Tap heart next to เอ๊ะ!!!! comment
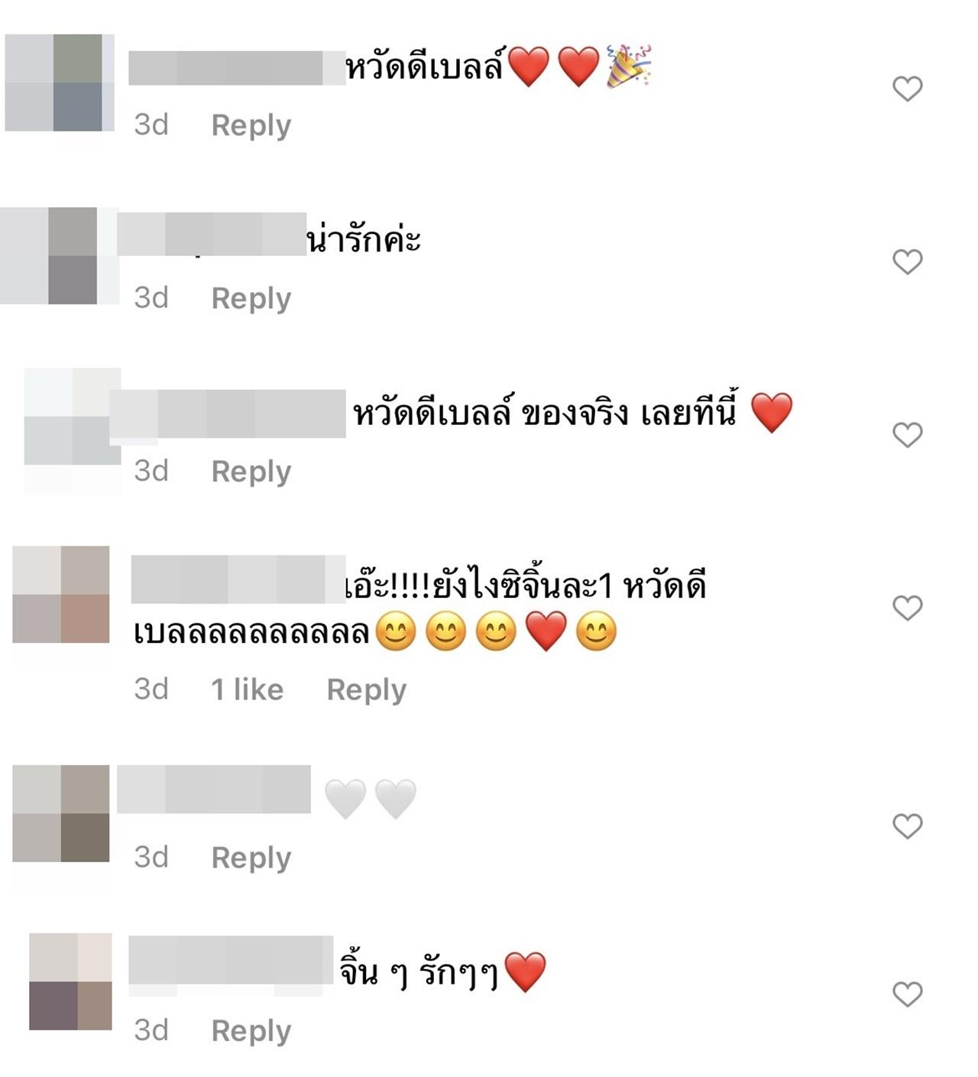978x1077 pixels. tap(908, 608)
